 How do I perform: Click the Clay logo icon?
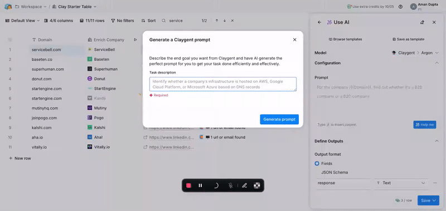click(8, 7)
